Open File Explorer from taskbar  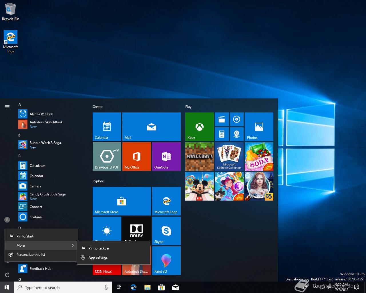[x=148, y=287]
